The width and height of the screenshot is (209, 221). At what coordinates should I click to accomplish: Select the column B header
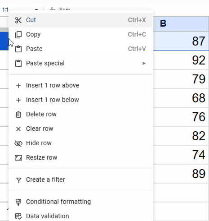tap(181, 23)
